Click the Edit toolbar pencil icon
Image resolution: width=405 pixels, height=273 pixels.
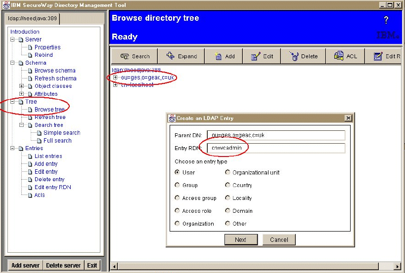(x=256, y=56)
